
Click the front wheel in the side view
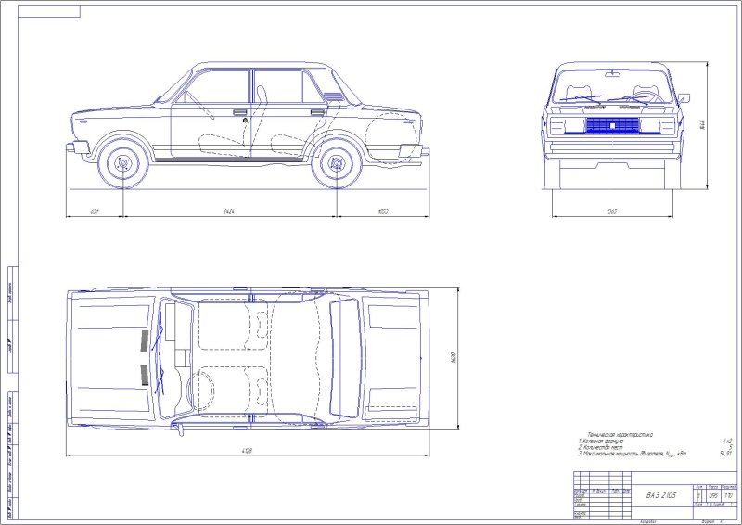(x=122, y=164)
